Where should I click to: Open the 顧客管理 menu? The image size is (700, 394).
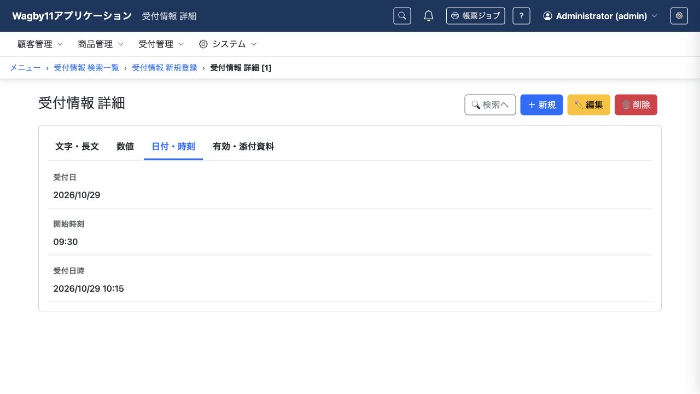(40, 44)
